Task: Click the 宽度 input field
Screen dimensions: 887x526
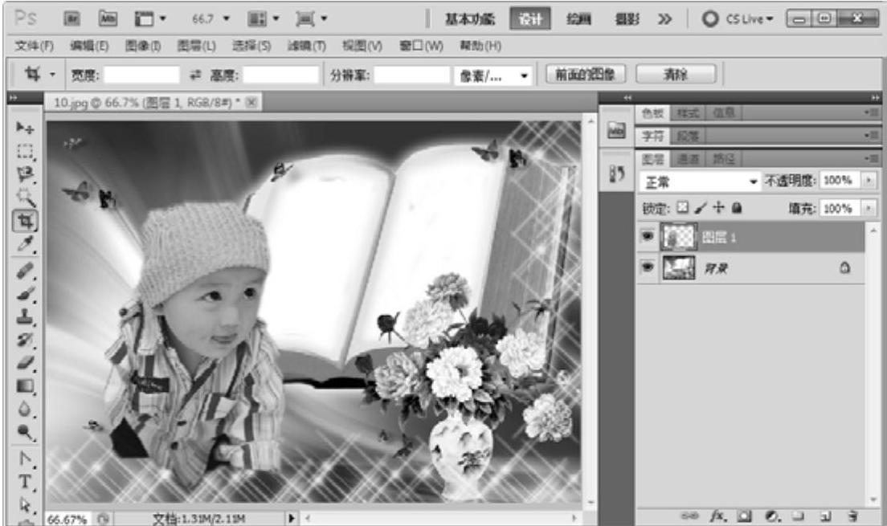Action: click(142, 75)
